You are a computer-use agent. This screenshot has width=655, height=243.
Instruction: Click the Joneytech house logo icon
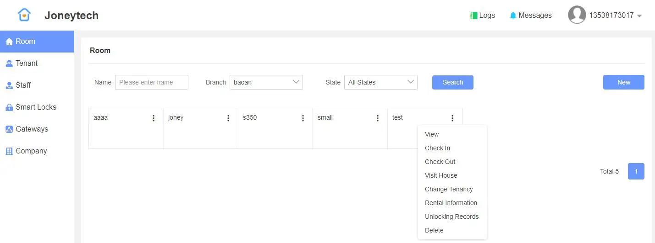click(x=24, y=15)
